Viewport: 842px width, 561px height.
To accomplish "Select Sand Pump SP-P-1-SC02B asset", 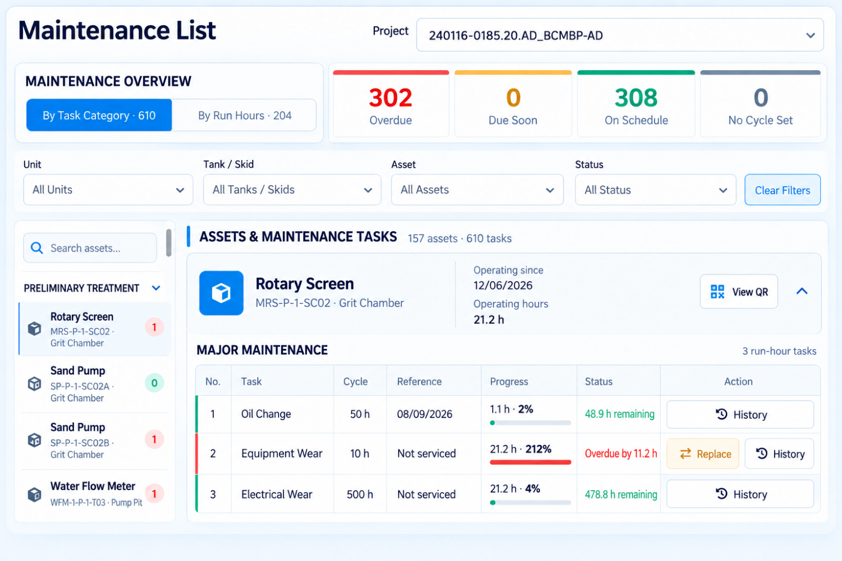I will point(95,441).
